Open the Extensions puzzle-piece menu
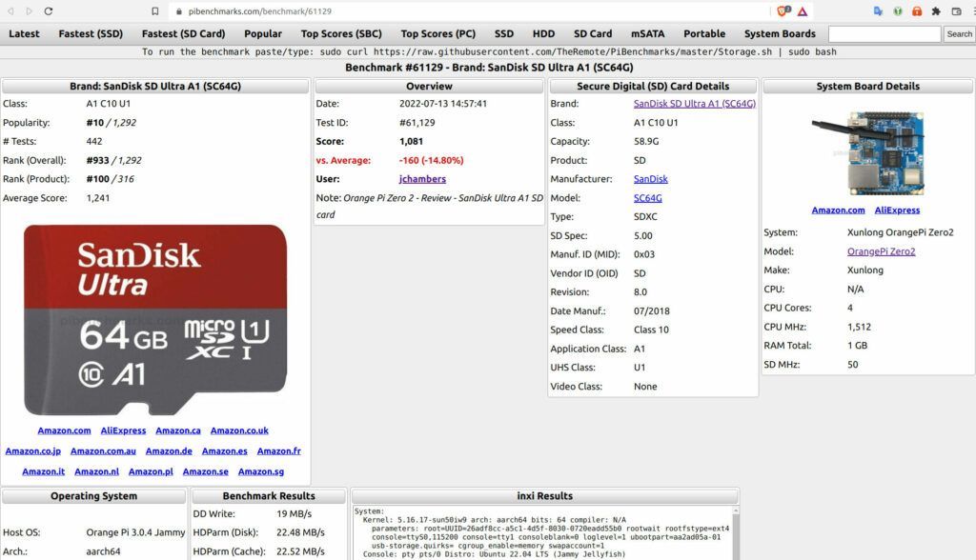 tap(936, 11)
